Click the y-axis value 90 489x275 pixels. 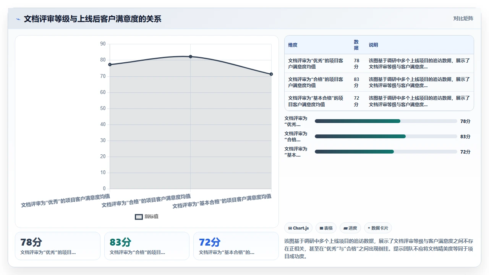[103, 44]
